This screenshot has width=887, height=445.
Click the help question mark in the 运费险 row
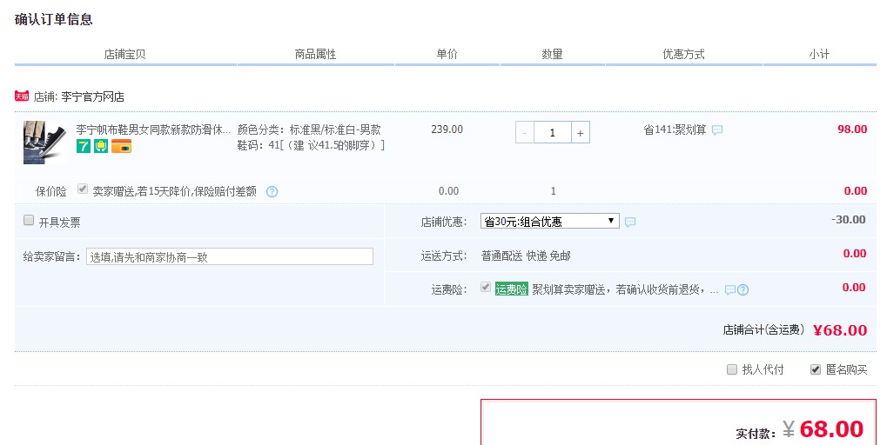743,289
